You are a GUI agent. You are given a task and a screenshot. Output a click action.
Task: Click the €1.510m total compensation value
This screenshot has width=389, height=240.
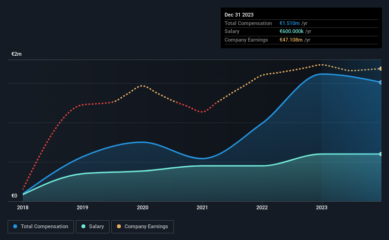[x=289, y=23]
